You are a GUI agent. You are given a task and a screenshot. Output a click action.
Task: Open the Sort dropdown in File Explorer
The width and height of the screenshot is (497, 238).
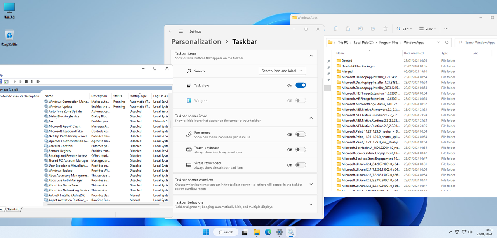point(404,29)
